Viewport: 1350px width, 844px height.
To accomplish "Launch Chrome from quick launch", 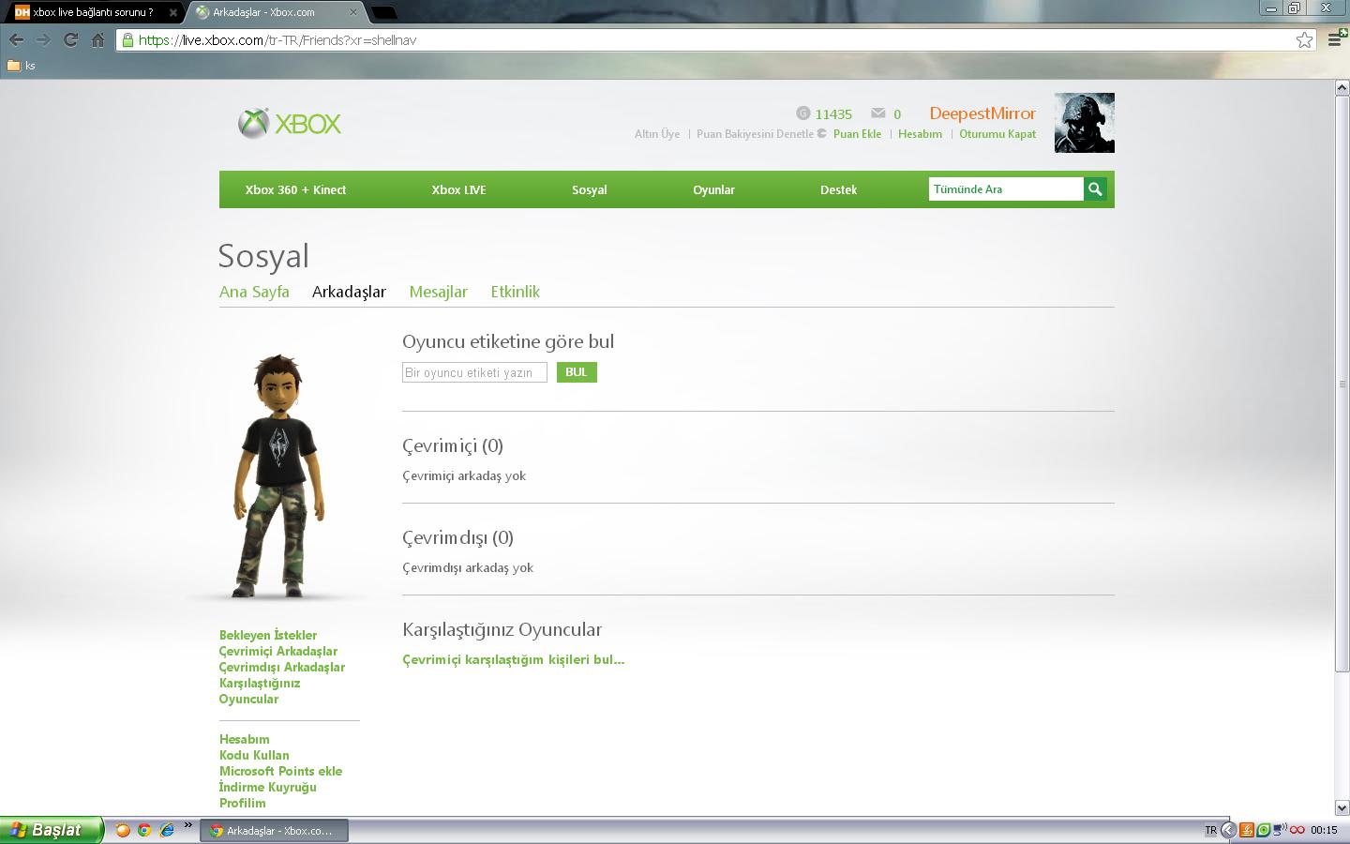I will [144, 830].
